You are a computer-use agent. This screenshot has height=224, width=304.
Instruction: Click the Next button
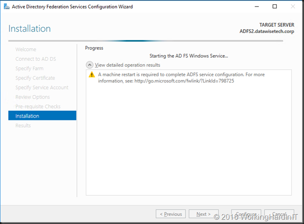[x=203, y=214]
